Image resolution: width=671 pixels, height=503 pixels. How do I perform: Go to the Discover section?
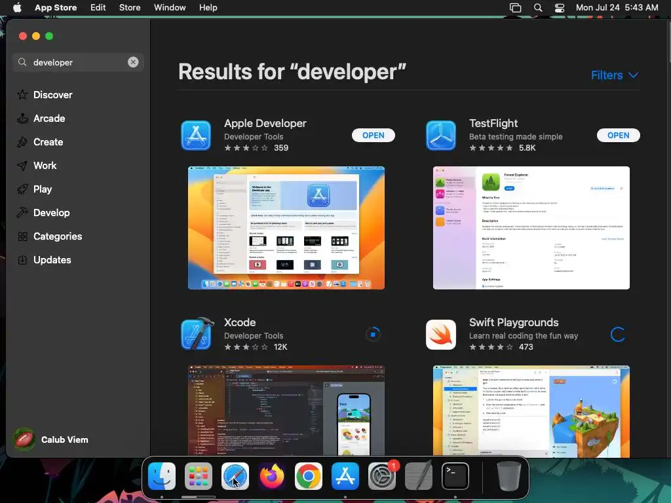52,95
